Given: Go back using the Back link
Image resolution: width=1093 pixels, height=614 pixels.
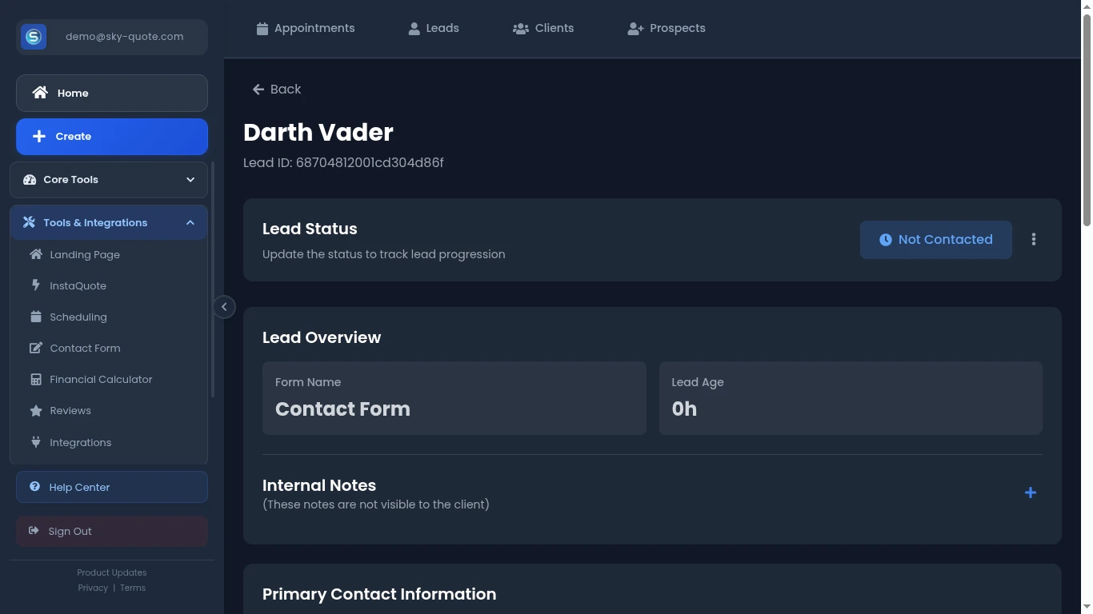Looking at the screenshot, I should [x=277, y=90].
